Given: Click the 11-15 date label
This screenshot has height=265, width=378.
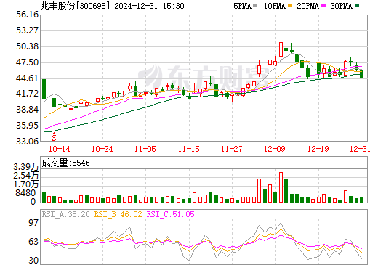Looking at the screenshot, I should [x=189, y=149].
